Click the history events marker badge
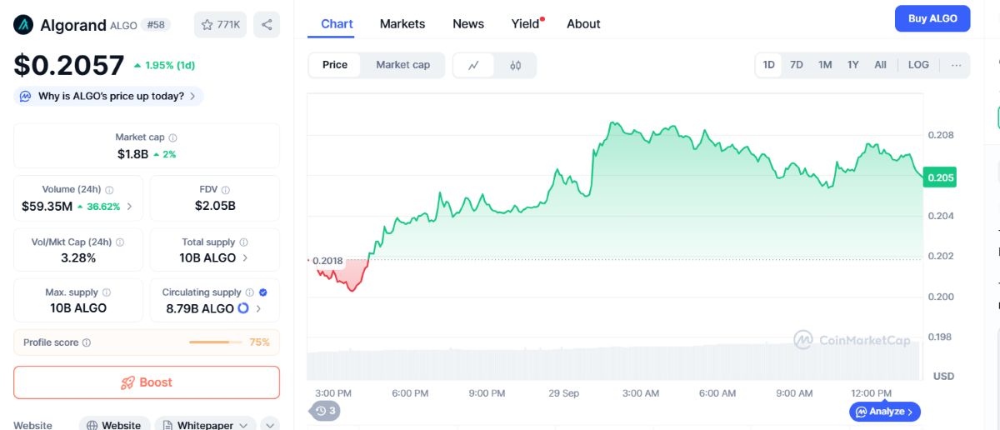 (325, 411)
